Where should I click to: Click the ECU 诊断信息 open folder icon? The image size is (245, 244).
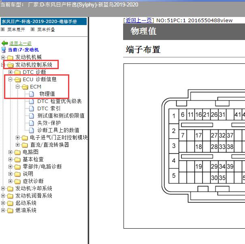pos(17,80)
